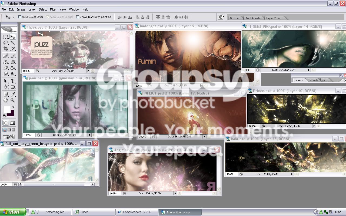Switch to the Channels tab
This screenshot has width=346, height=216.
pos(312,80)
